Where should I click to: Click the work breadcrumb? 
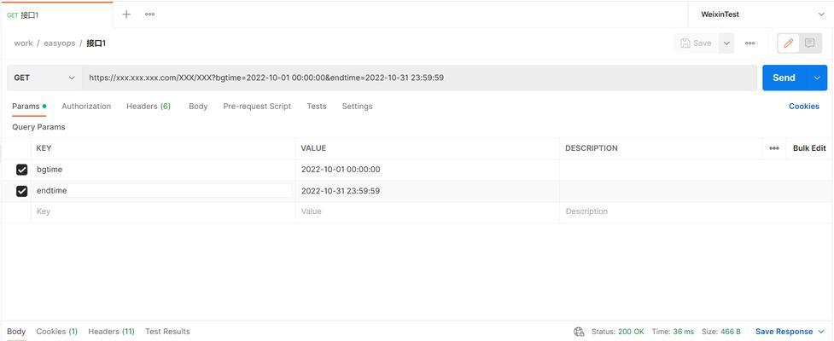[x=23, y=43]
